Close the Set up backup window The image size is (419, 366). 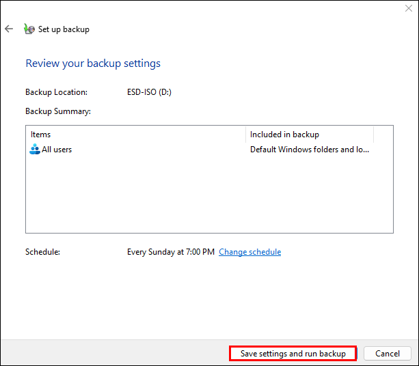click(x=409, y=8)
